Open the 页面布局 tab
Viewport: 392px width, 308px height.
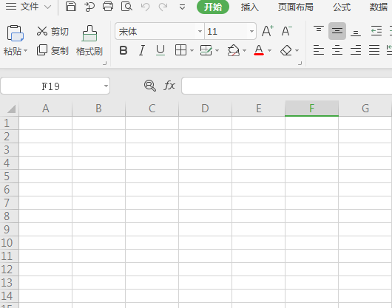point(296,7)
